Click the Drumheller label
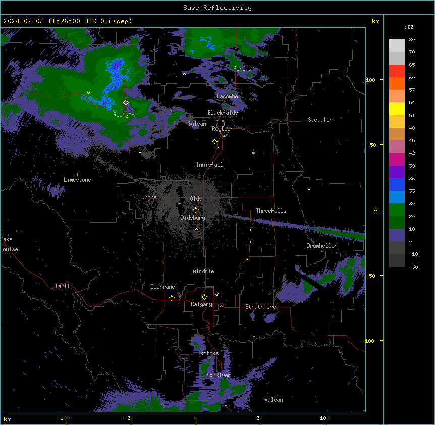The width and height of the screenshot is (435, 425). (x=322, y=246)
